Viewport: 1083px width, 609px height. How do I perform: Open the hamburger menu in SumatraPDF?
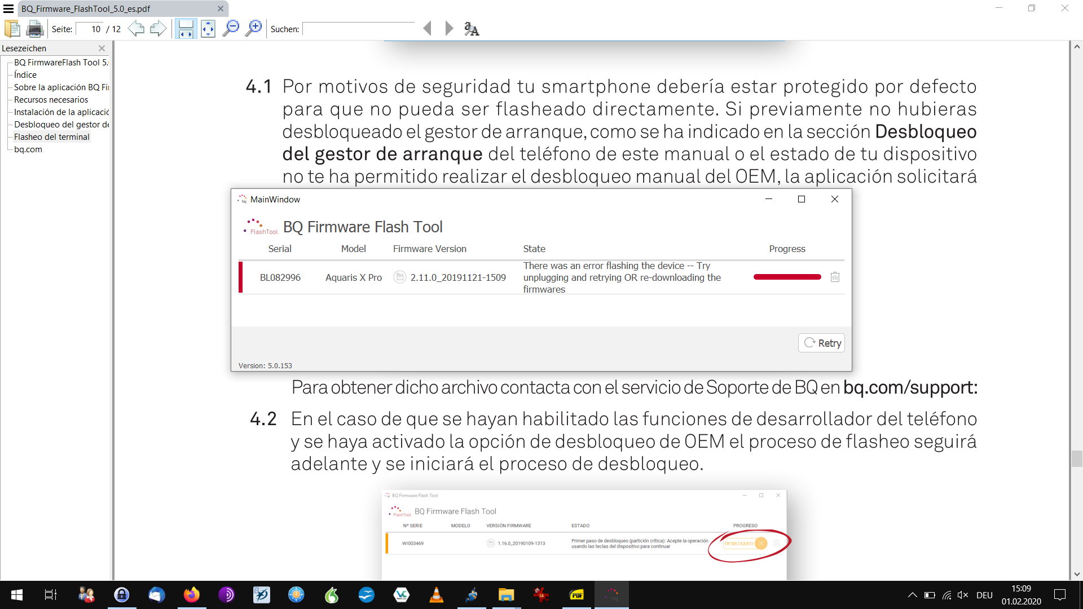point(8,8)
